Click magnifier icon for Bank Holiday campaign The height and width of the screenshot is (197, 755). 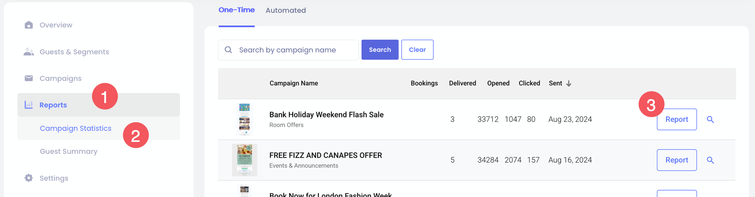[710, 120]
